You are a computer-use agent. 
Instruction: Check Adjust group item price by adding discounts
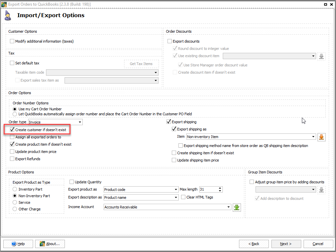(x=252, y=182)
